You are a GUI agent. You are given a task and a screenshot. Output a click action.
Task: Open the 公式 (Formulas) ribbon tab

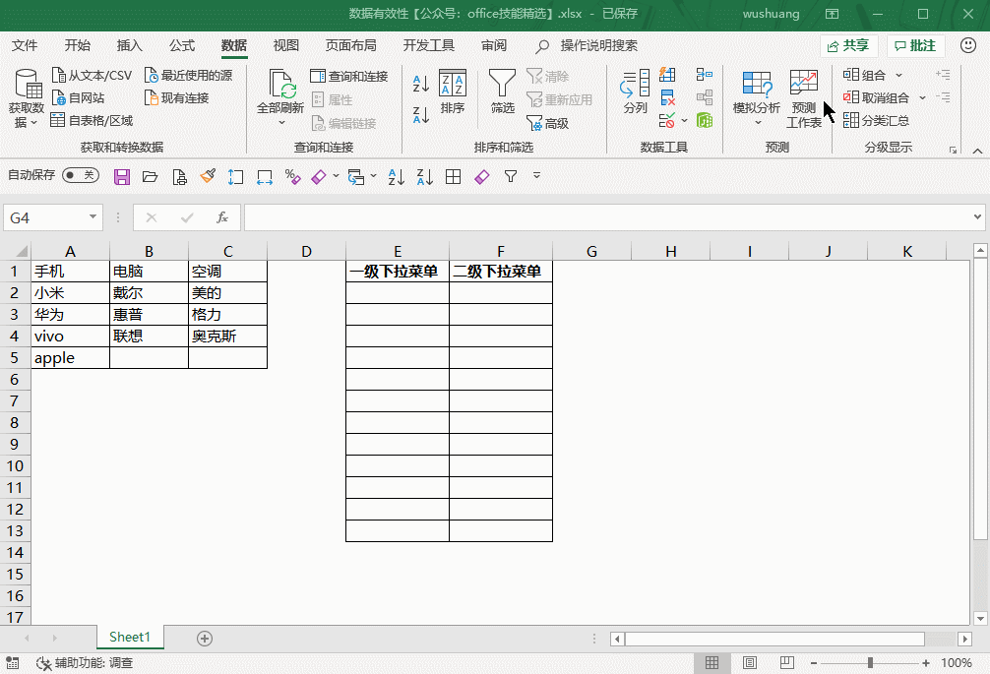(182, 45)
